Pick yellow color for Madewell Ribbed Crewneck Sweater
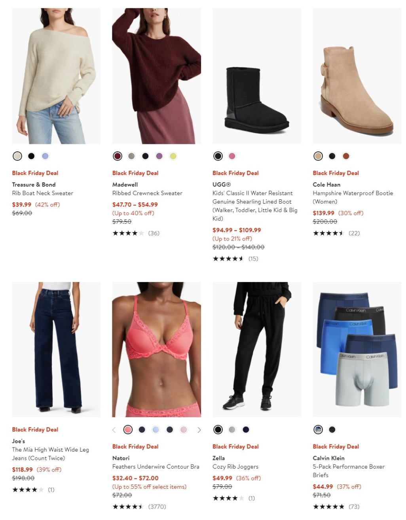Image resolution: width=406 pixels, height=520 pixels. [x=173, y=156]
